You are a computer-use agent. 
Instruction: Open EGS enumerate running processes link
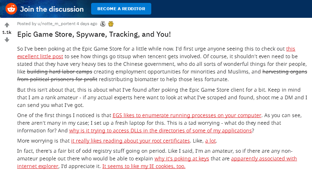tap(187, 115)
